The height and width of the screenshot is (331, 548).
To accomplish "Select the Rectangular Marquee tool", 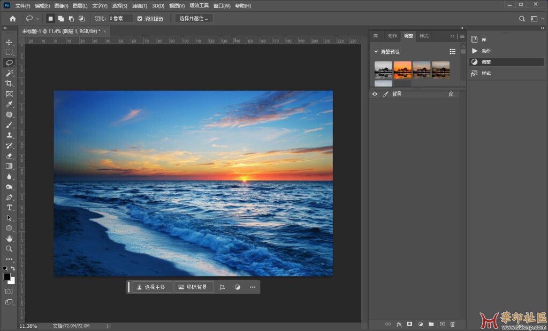I will [x=9, y=53].
